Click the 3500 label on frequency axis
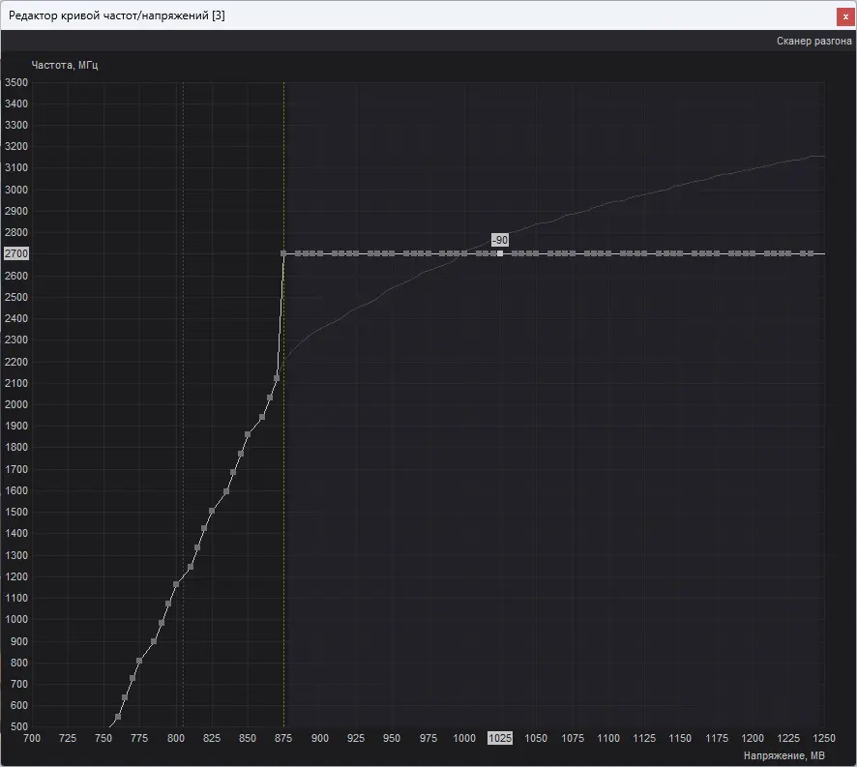 [15, 82]
